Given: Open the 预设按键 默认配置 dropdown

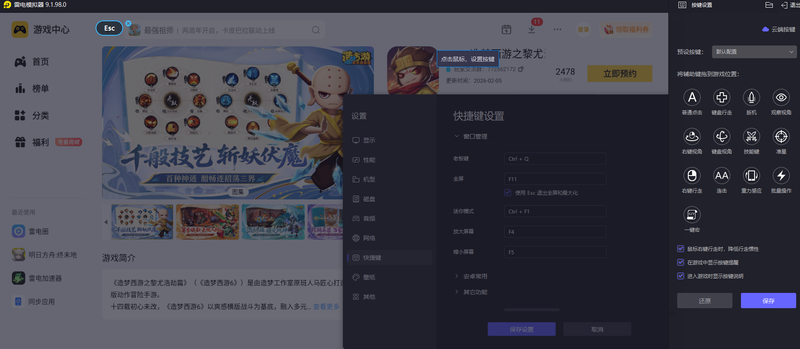Looking at the screenshot, I should click(754, 52).
